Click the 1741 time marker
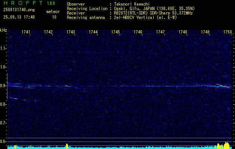235x149 pixels. [26, 32]
